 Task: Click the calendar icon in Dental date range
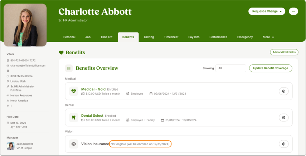162,120
